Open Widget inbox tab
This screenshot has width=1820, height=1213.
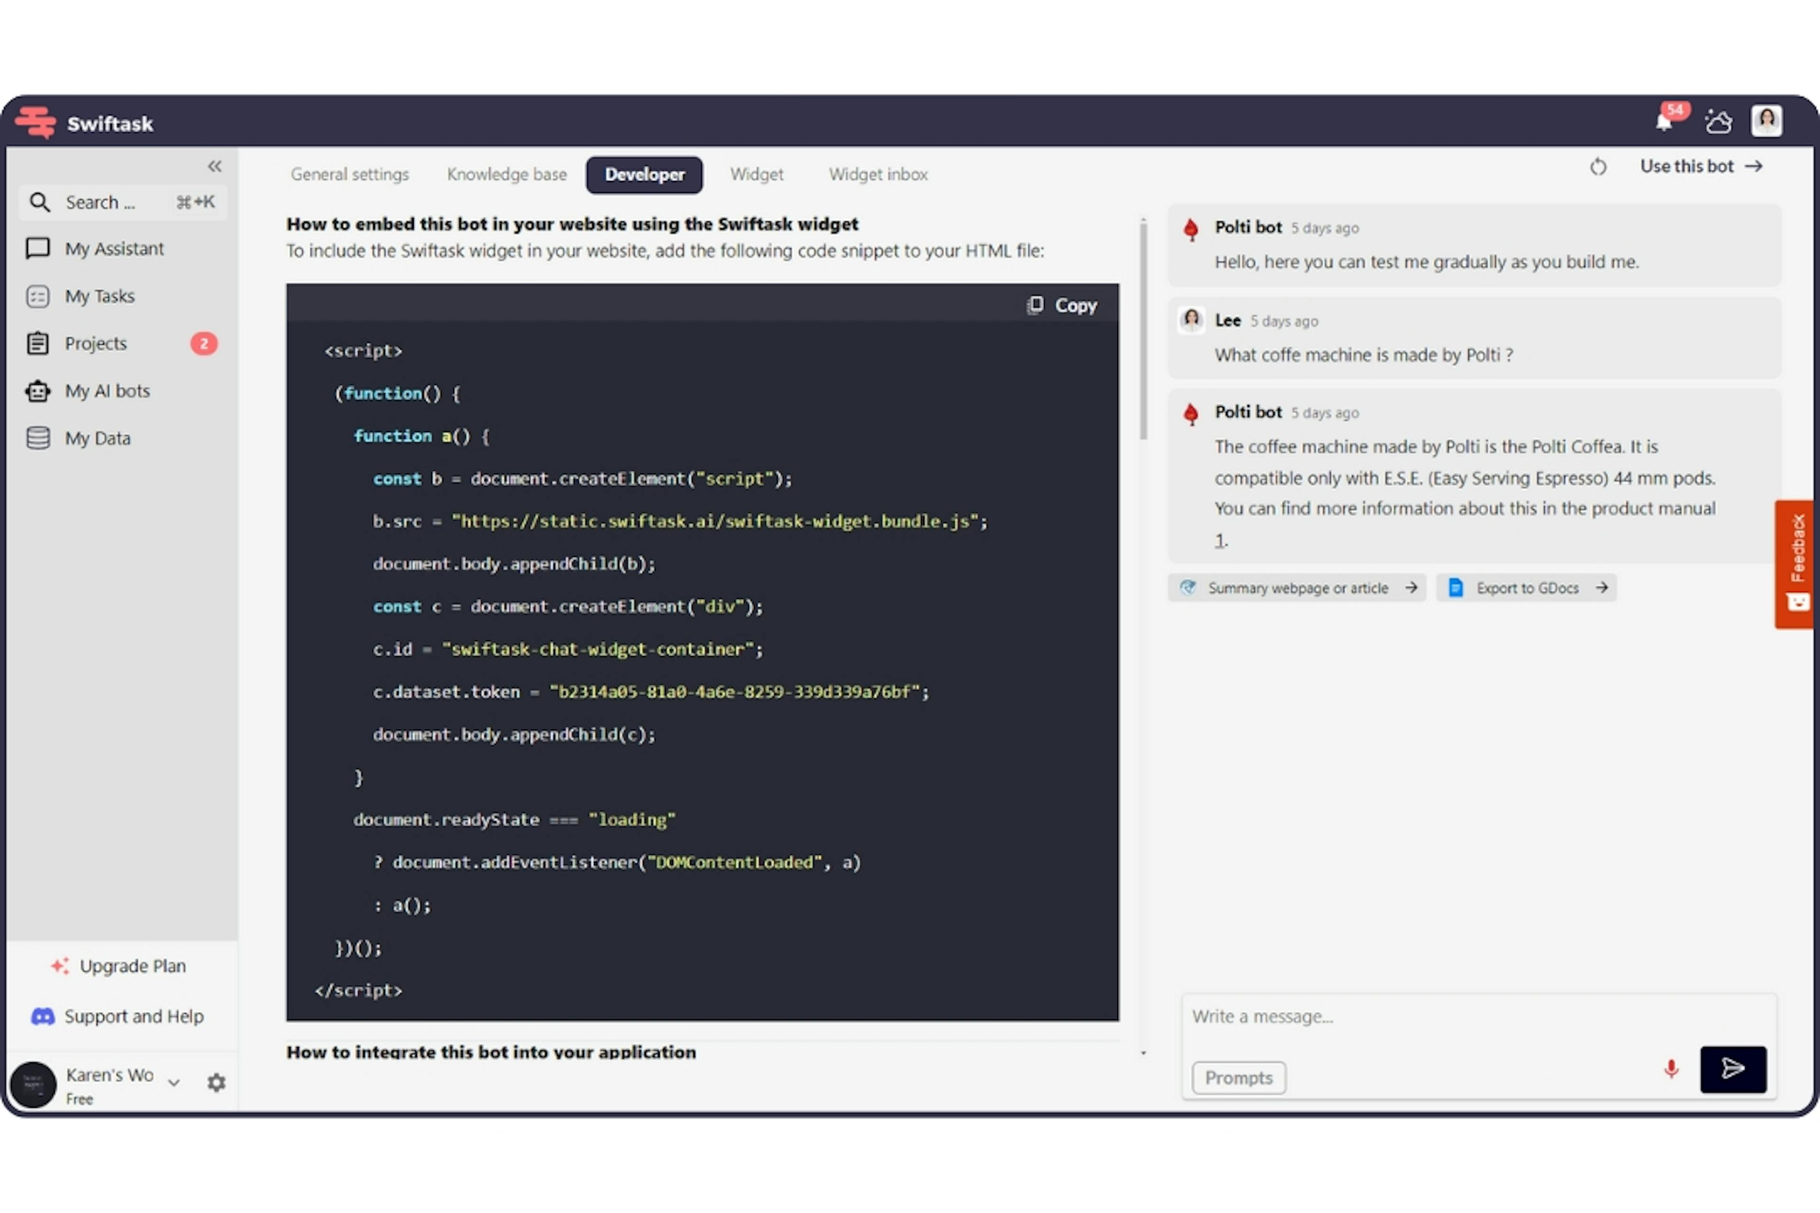pos(876,173)
